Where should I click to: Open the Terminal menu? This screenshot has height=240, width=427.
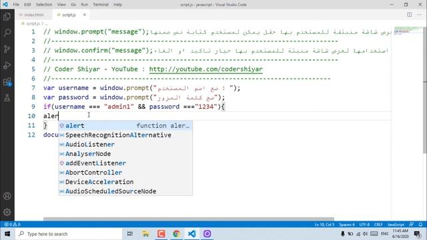101,5
